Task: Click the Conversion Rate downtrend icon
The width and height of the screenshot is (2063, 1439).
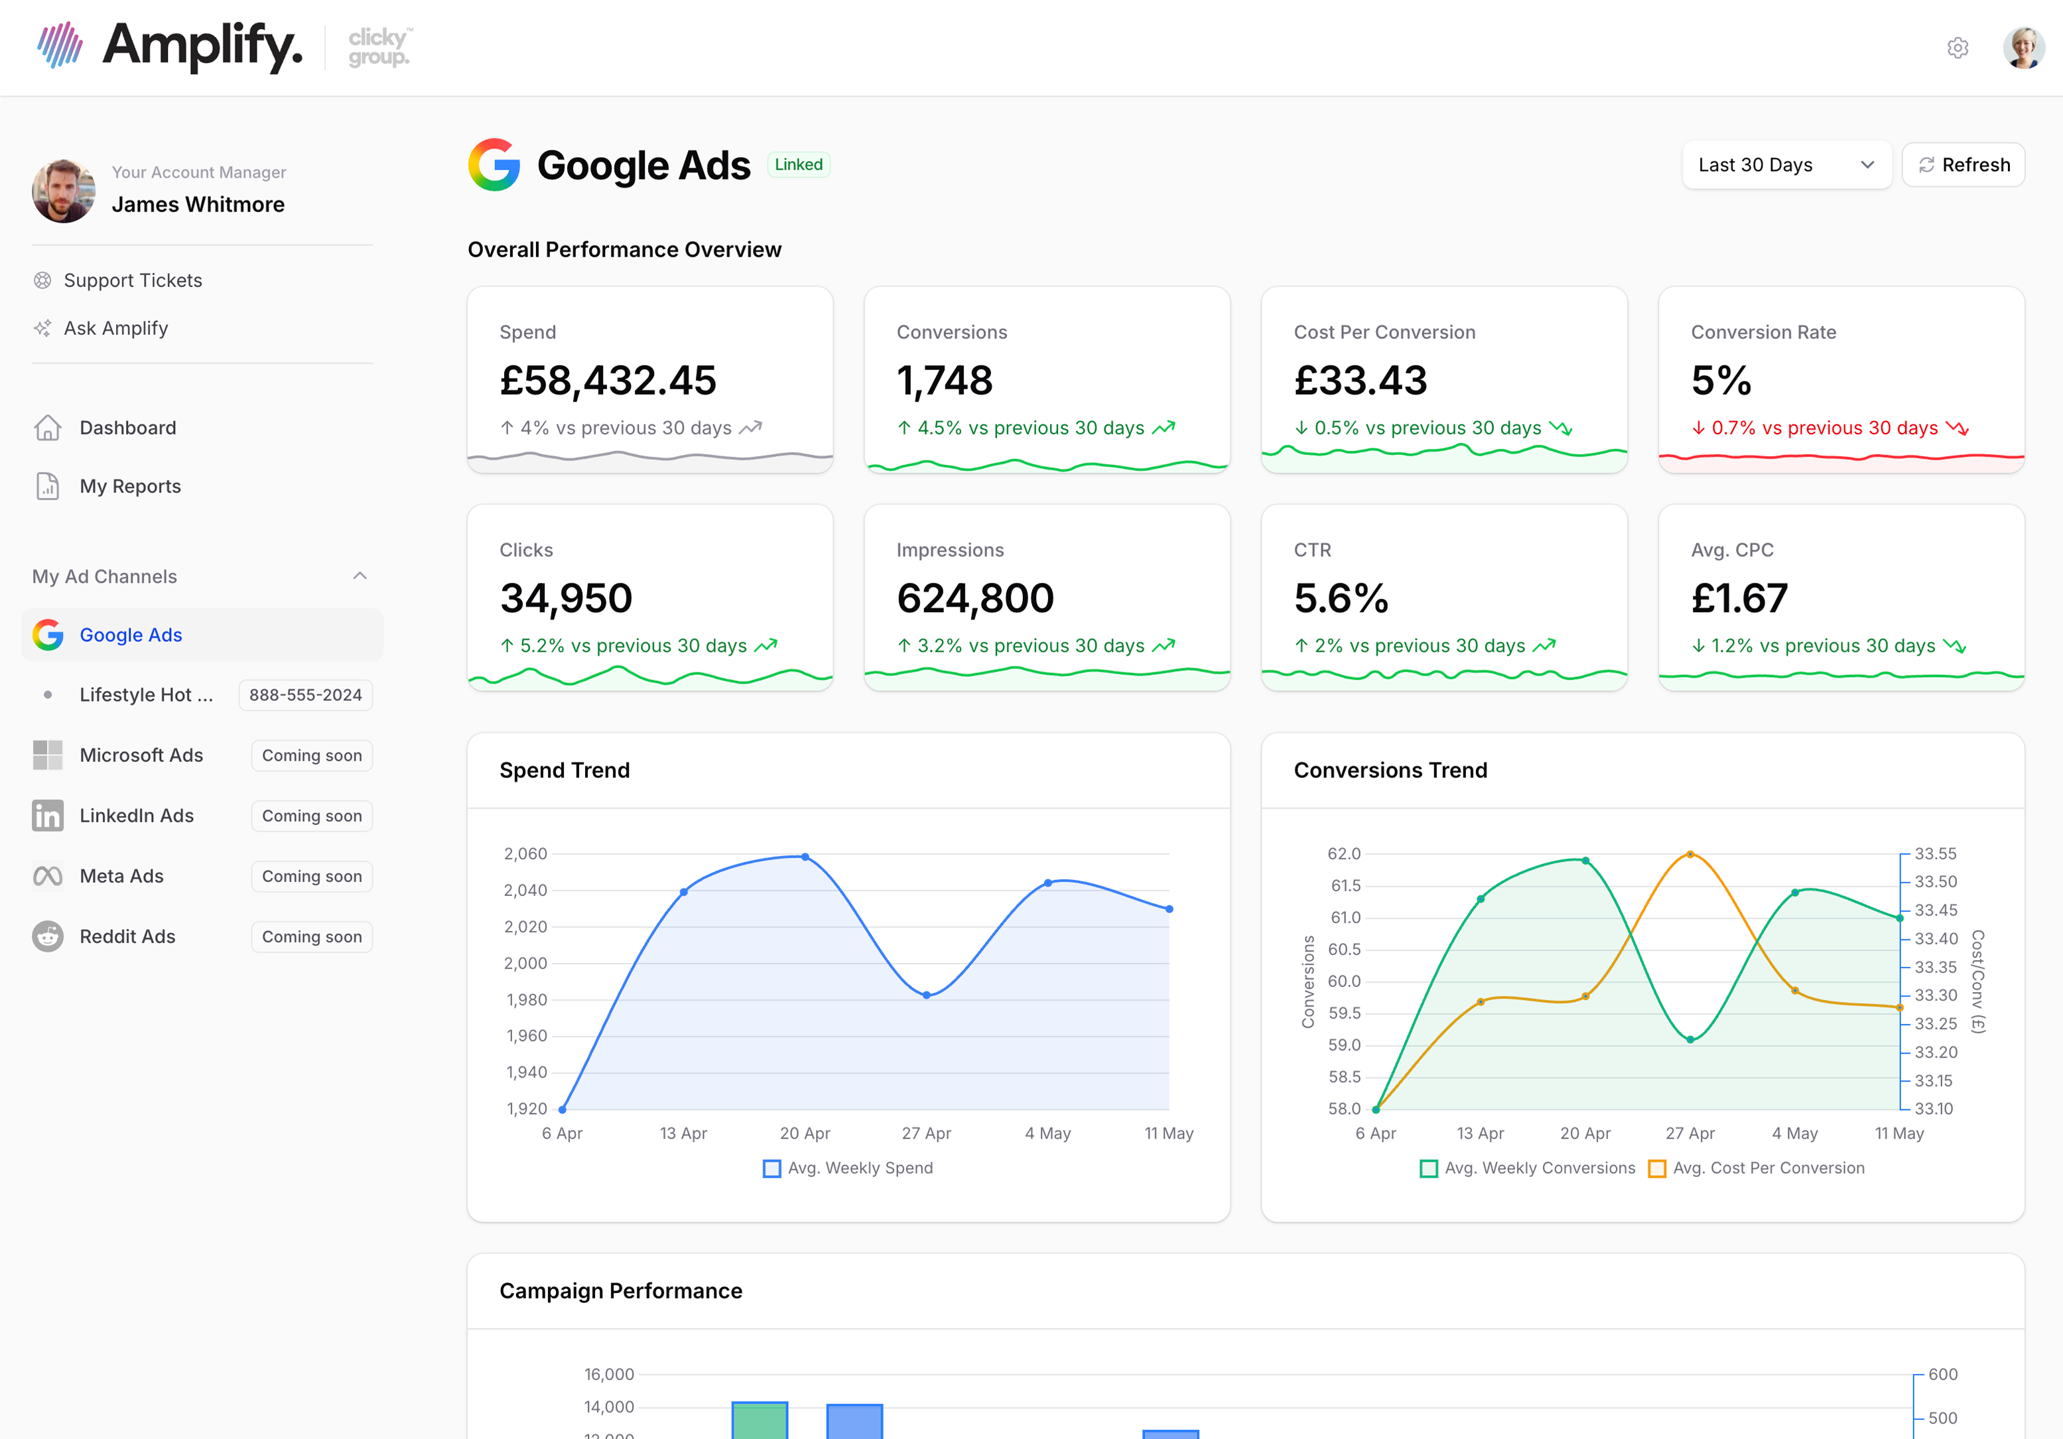Action: pos(1957,428)
